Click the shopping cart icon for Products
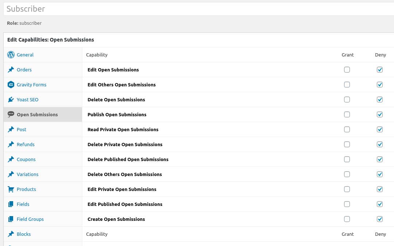Viewport: 394px width, 246px height. (x=11, y=189)
